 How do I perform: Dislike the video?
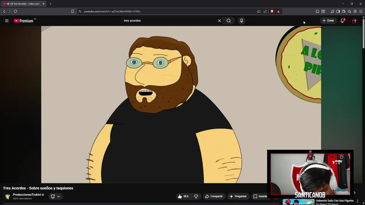(x=196, y=196)
